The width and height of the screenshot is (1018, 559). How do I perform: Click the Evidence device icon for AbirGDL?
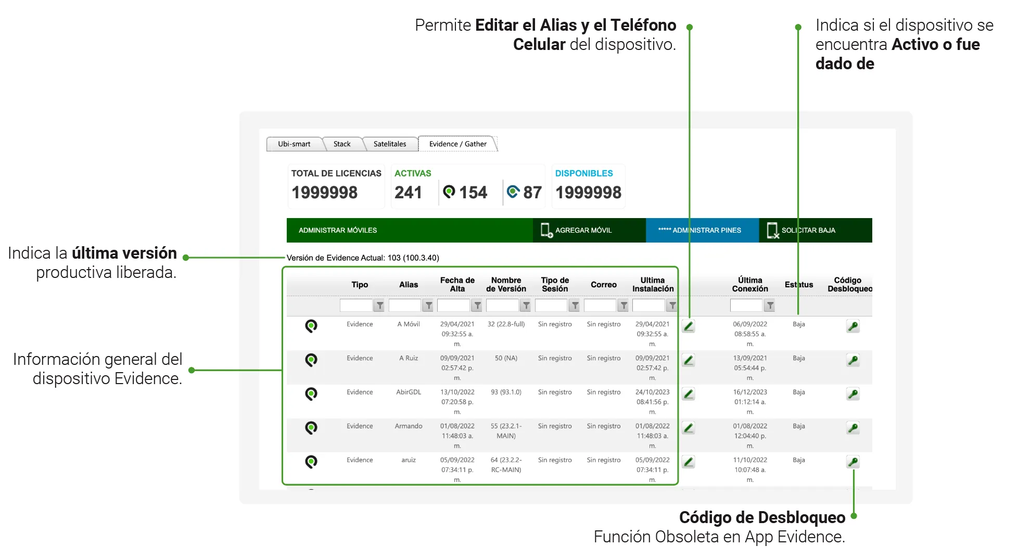coord(311,394)
